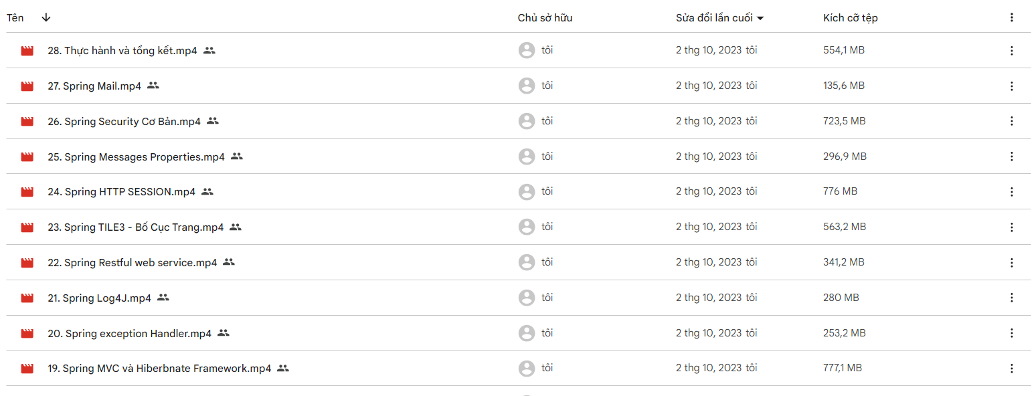The image size is (1036, 396).
Task: Open three-dot menu for 21. Spring Log4J.mp4
Action: (x=1011, y=298)
